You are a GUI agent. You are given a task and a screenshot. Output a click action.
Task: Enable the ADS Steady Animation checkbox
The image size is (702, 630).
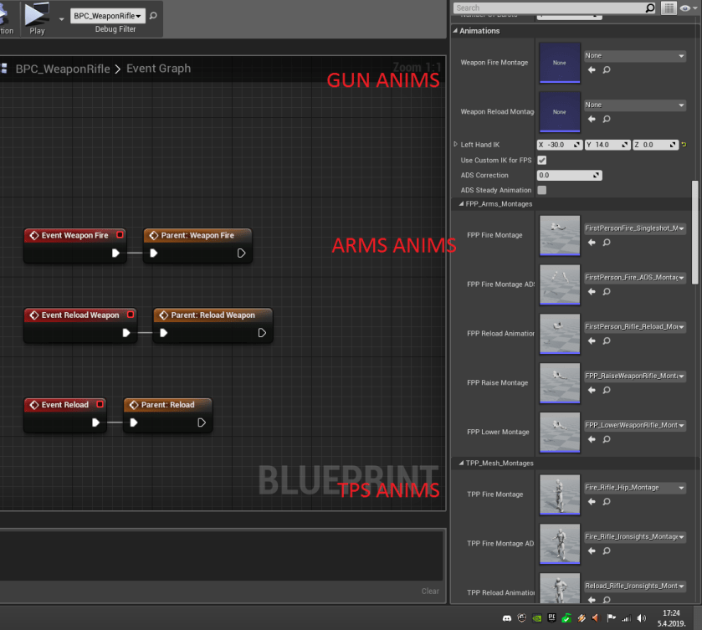pyautogui.click(x=541, y=190)
